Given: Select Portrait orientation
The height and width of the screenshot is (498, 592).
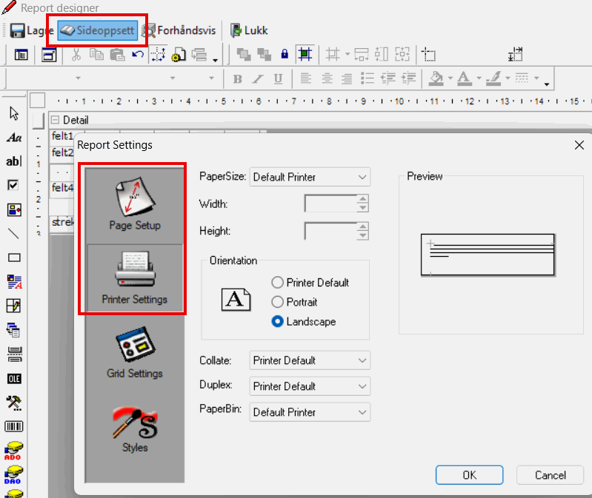Looking at the screenshot, I should (278, 302).
